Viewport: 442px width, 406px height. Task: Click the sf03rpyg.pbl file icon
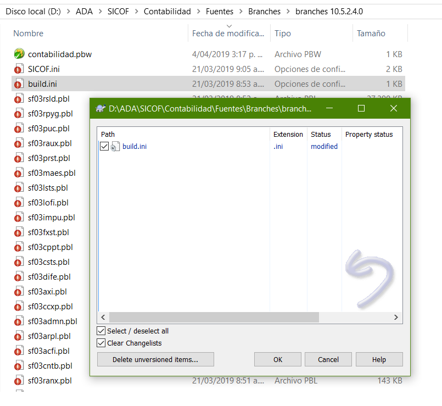point(19,113)
